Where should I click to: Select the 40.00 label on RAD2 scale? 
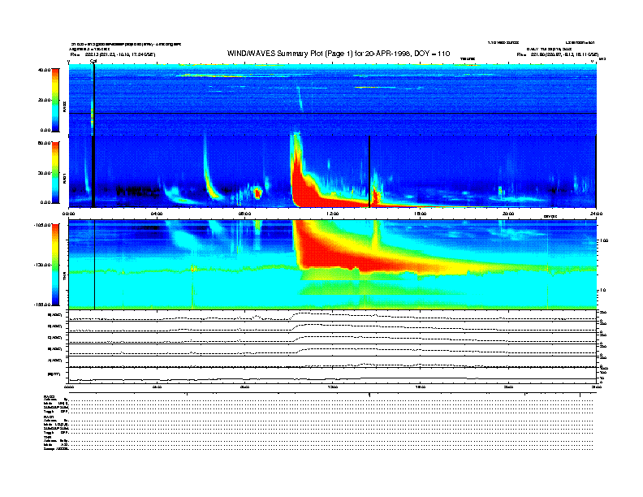click(45, 70)
